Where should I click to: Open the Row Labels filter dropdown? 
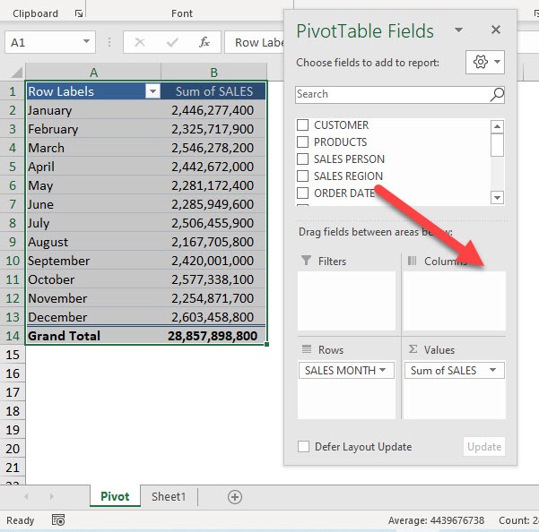tap(152, 91)
